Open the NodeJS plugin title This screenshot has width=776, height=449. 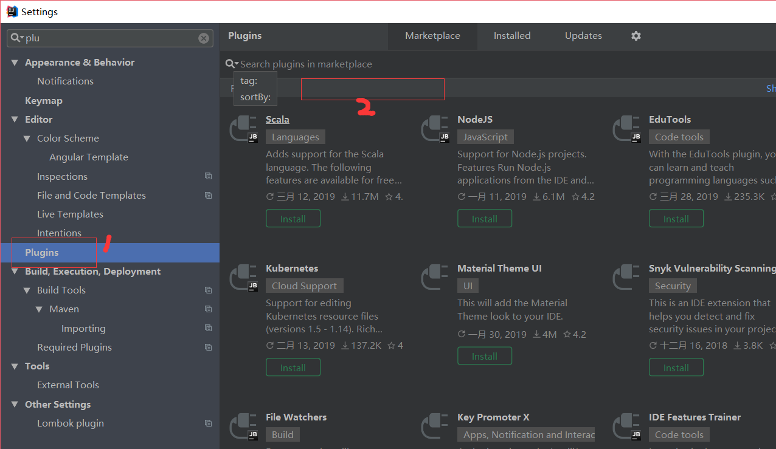(x=475, y=120)
